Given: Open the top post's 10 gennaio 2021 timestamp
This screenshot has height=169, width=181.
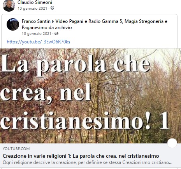Looking at the screenshot, I should (x=32, y=9).
